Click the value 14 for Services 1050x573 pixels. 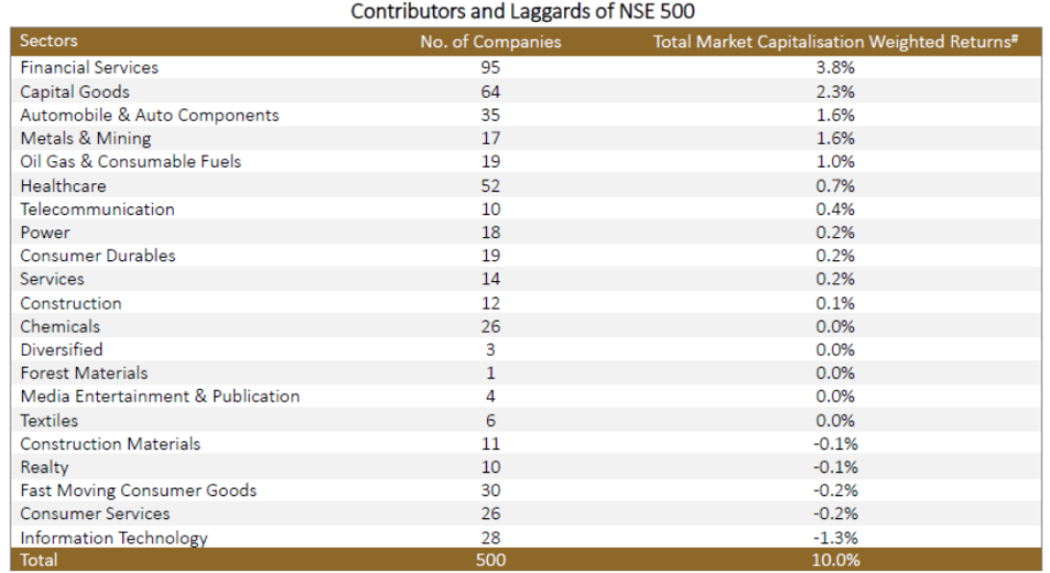490,279
